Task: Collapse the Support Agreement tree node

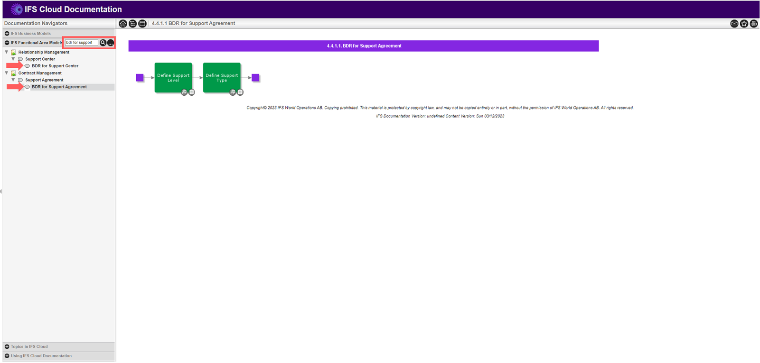Action: pos(13,80)
